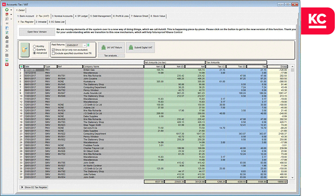The width and height of the screenshot is (336, 196).
Task: Click the Ref column header
Action: coord(70,67)
